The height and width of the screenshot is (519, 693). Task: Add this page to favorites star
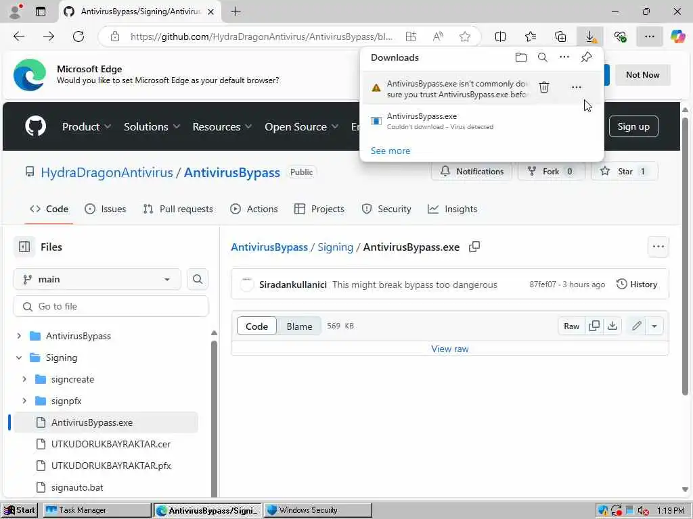coord(464,36)
